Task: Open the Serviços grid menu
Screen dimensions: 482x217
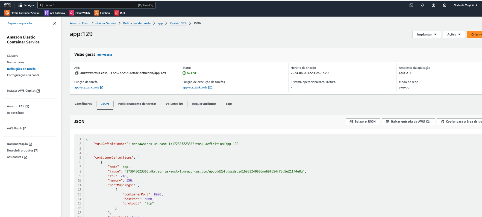Action: pyautogui.click(x=26, y=5)
